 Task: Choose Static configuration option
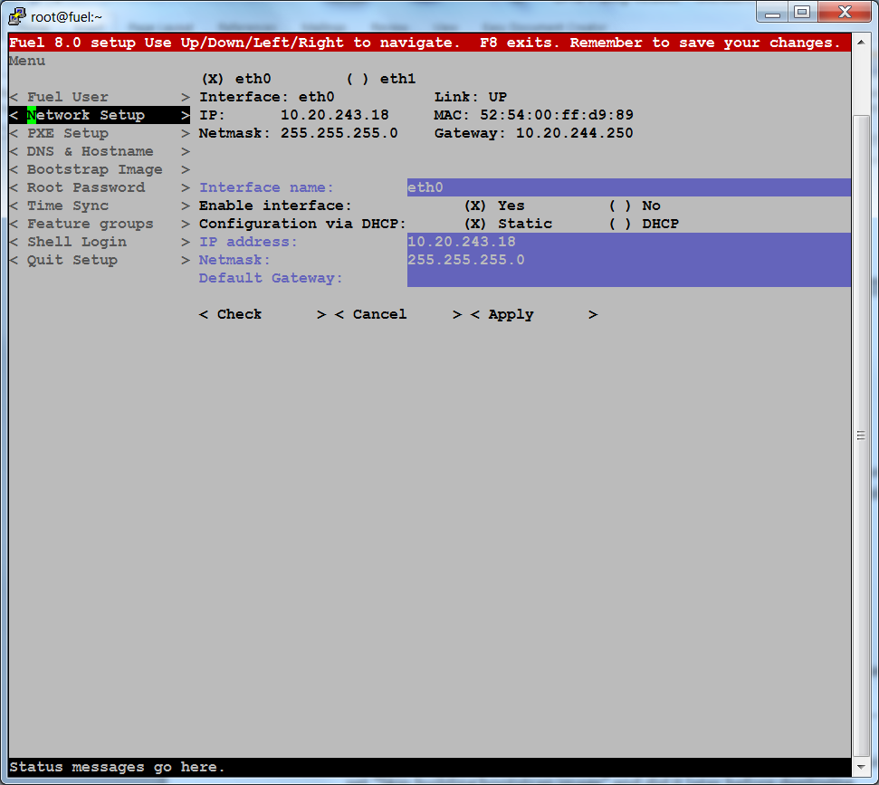coord(508,224)
